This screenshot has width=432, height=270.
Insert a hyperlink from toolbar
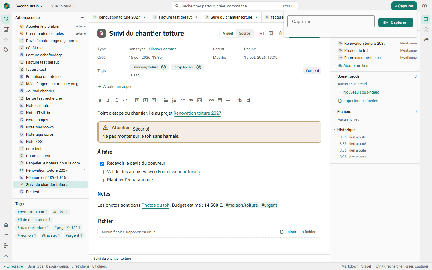point(211,100)
